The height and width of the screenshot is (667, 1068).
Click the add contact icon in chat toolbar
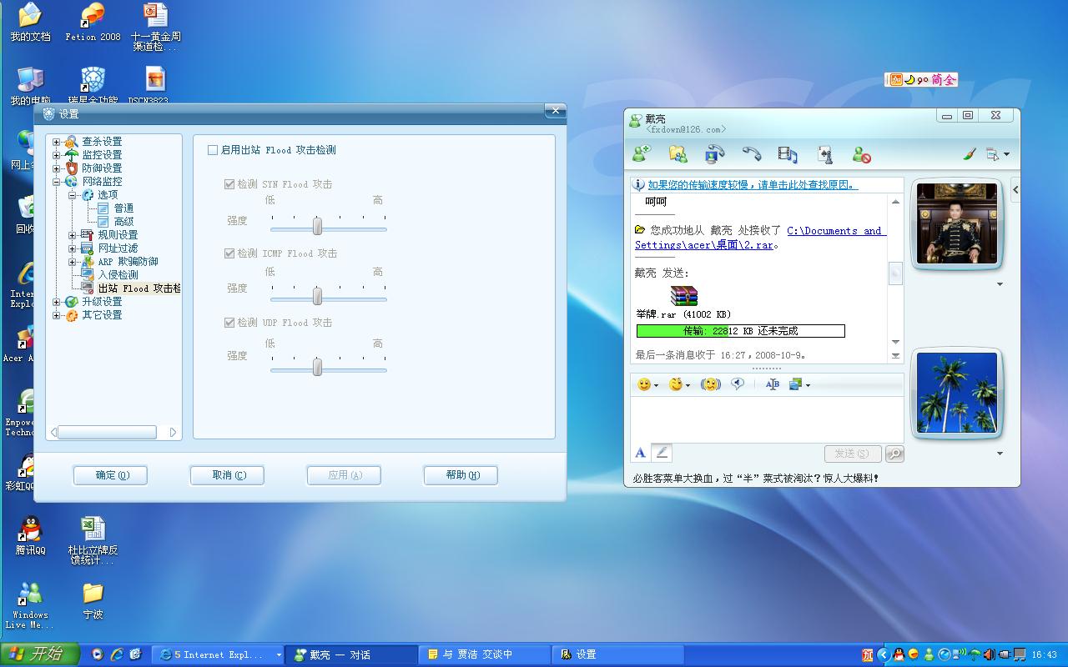(641, 154)
